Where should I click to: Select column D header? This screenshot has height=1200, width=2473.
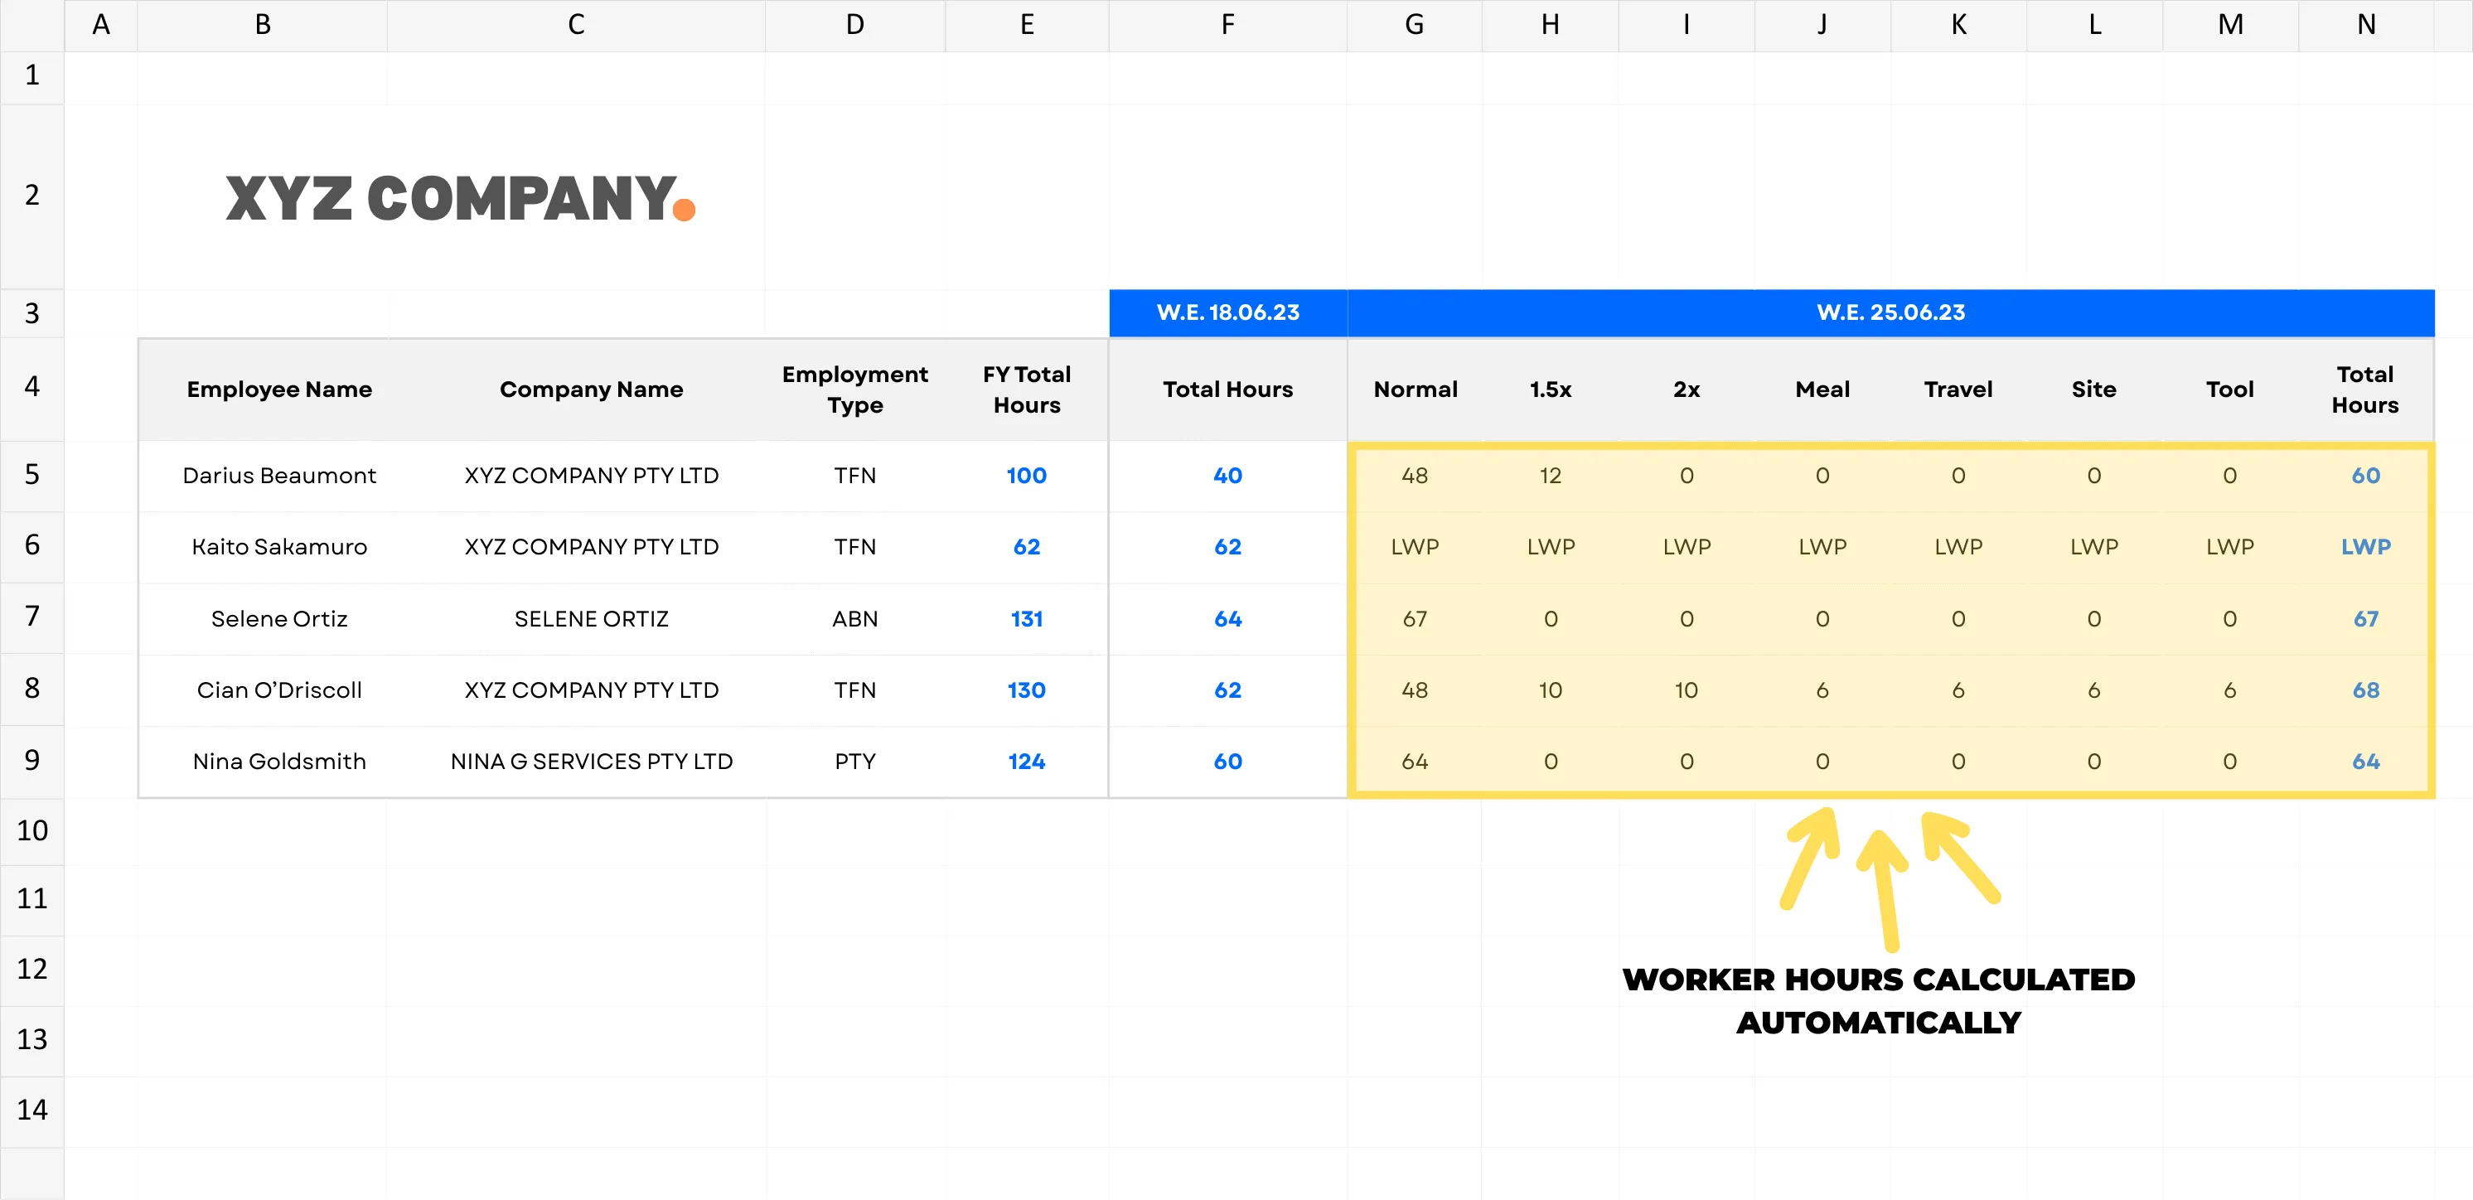pyautogui.click(x=854, y=25)
